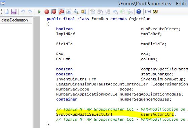The width and height of the screenshot is (188, 128).
Task: Open lookup properties magnifier icon
Action: 76,12
